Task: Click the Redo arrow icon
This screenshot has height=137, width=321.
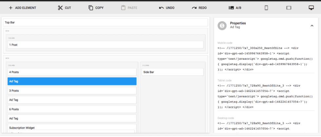Action: 194,8
